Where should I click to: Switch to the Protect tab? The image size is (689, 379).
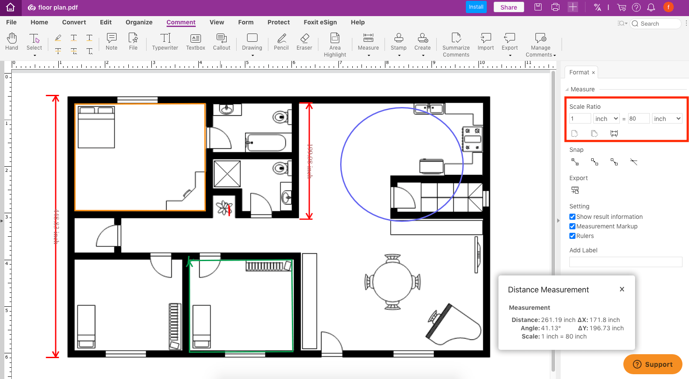[278, 22]
